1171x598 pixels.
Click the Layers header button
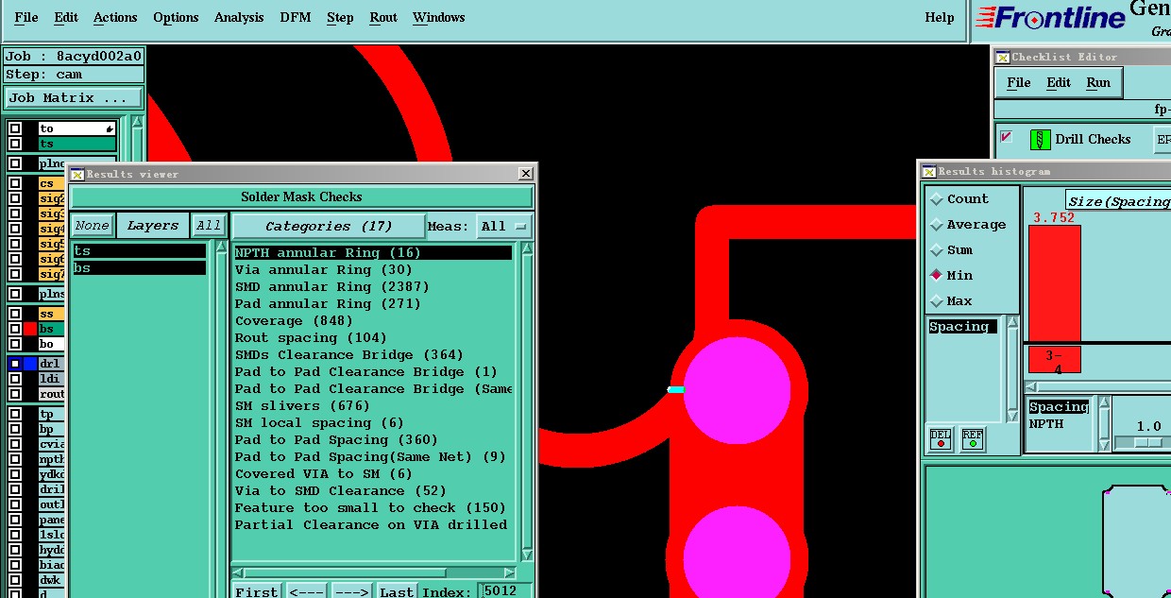point(153,226)
